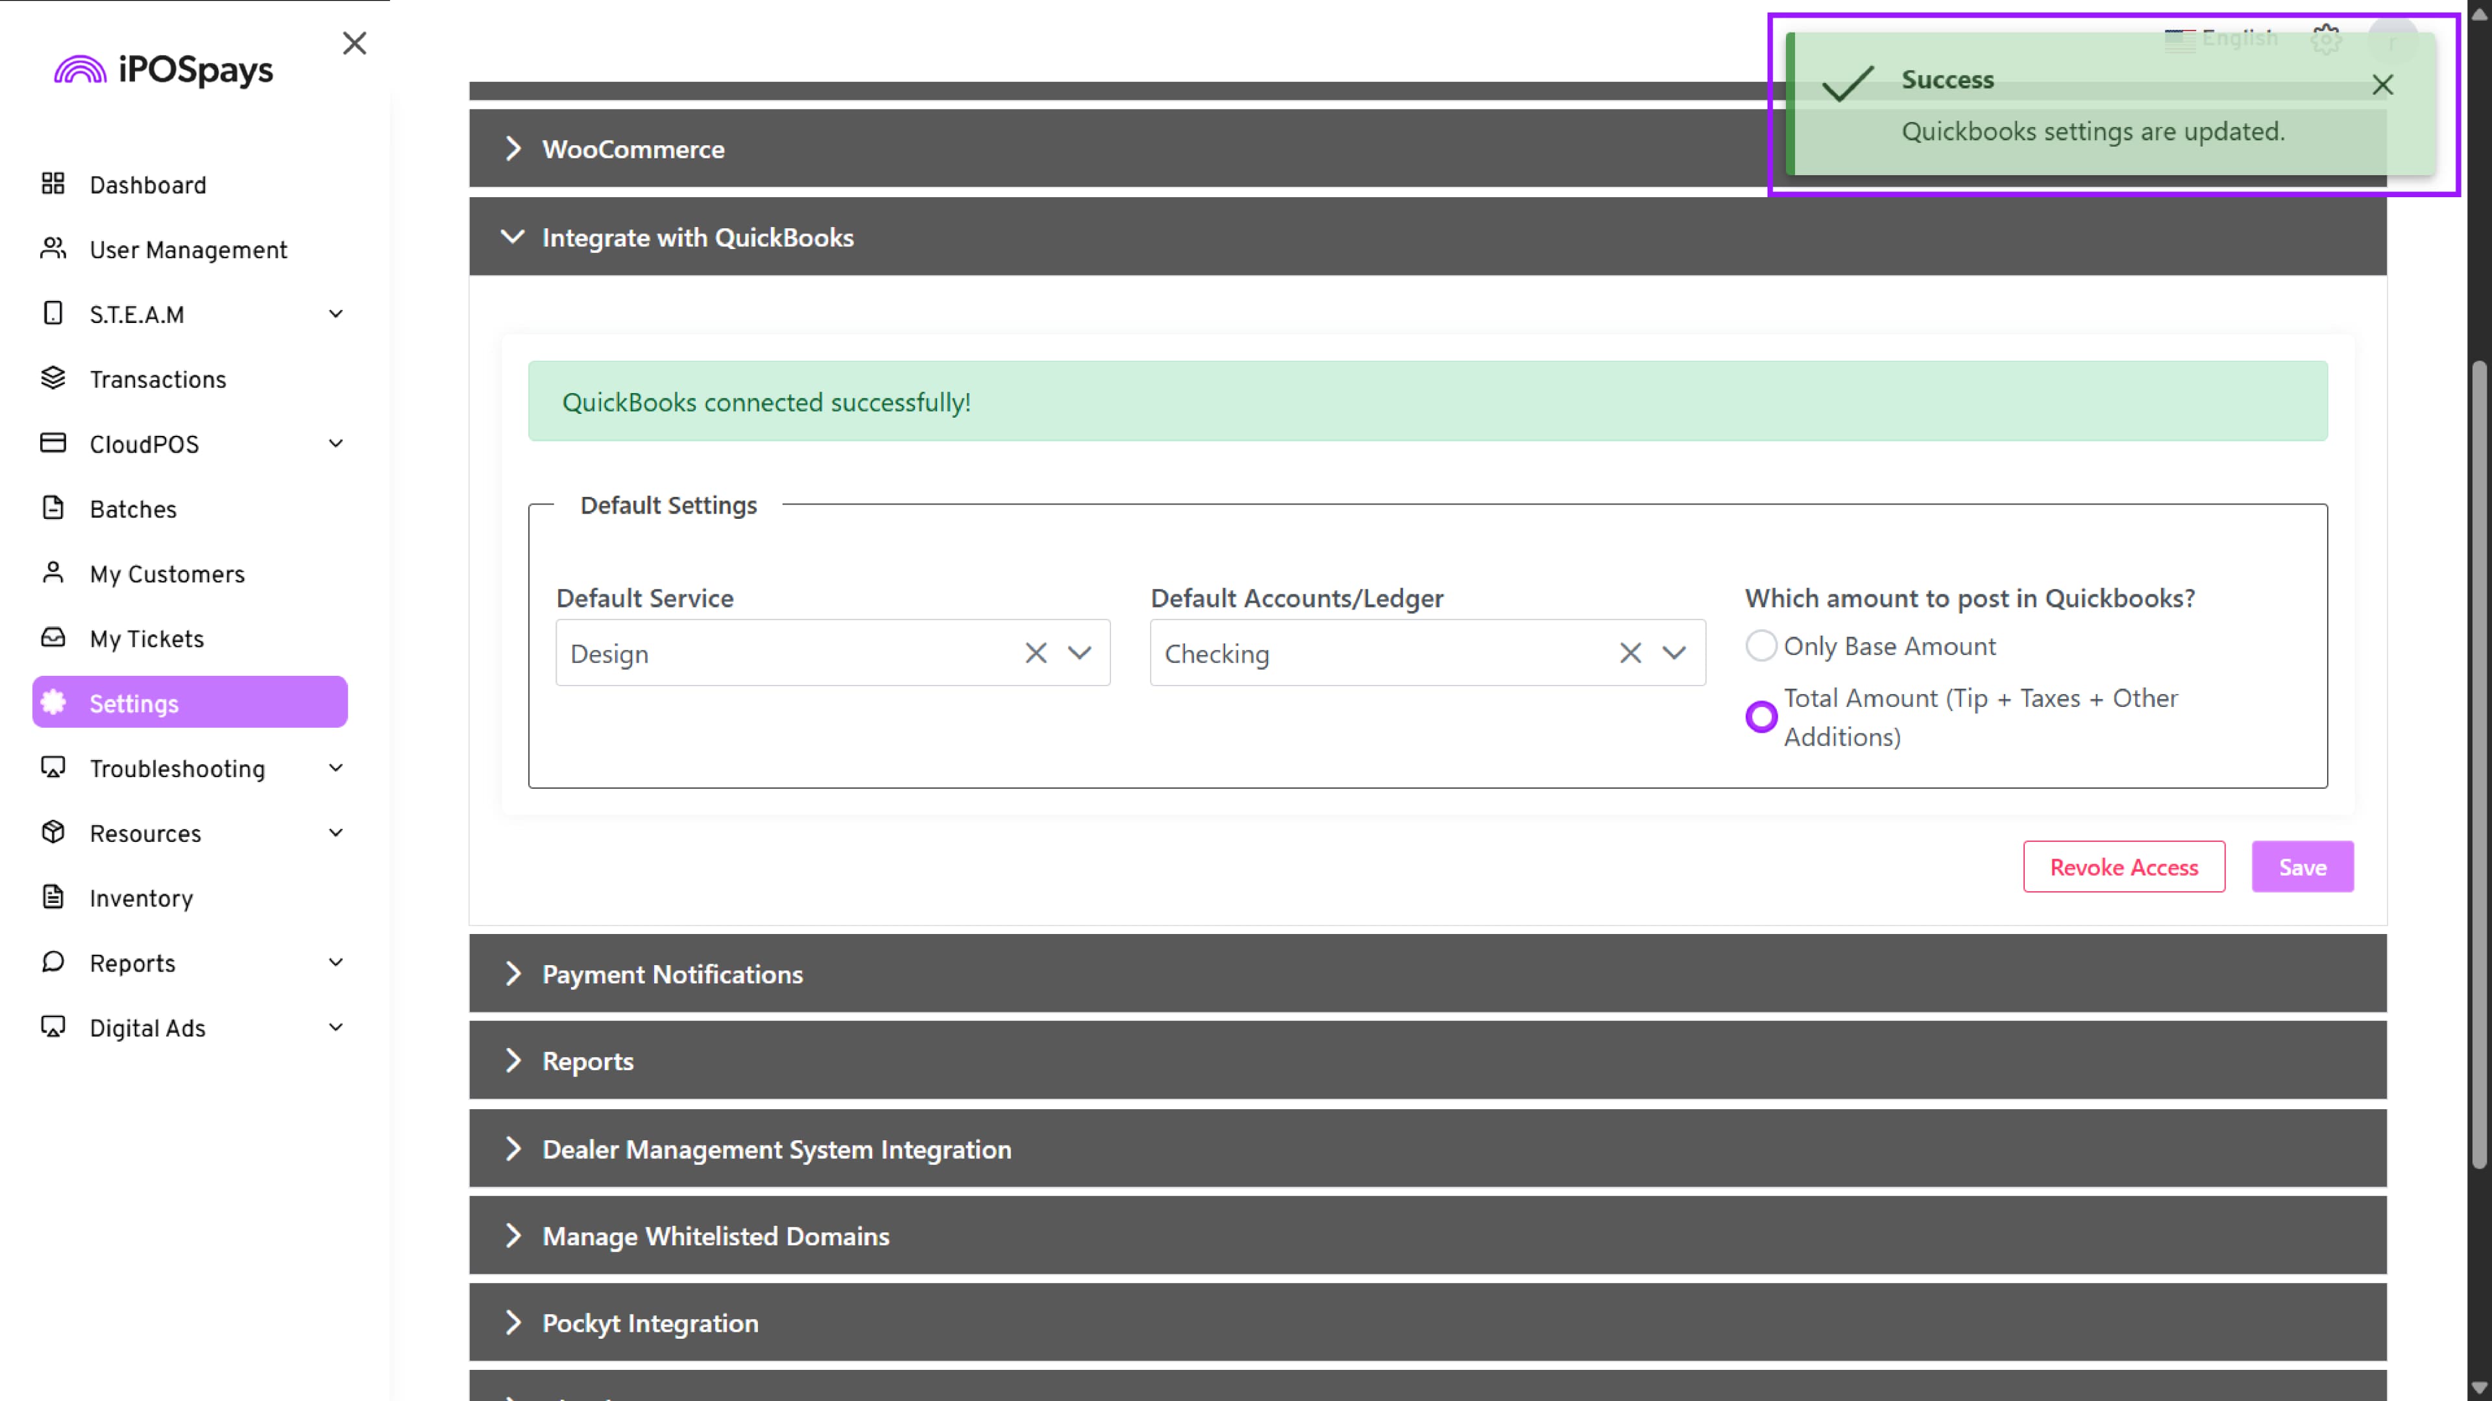Select Total Amount radio option
Viewport: 2492px width, 1401px height.
[x=1761, y=717]
